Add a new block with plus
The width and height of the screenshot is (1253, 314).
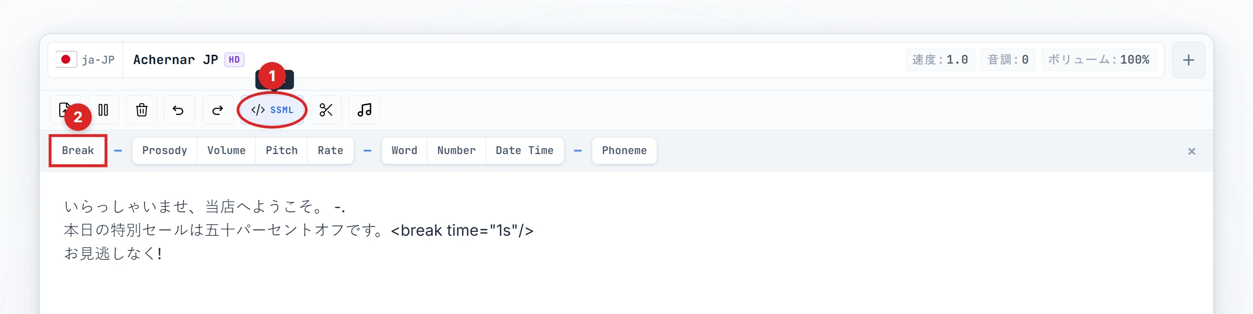click(1188, 60)
